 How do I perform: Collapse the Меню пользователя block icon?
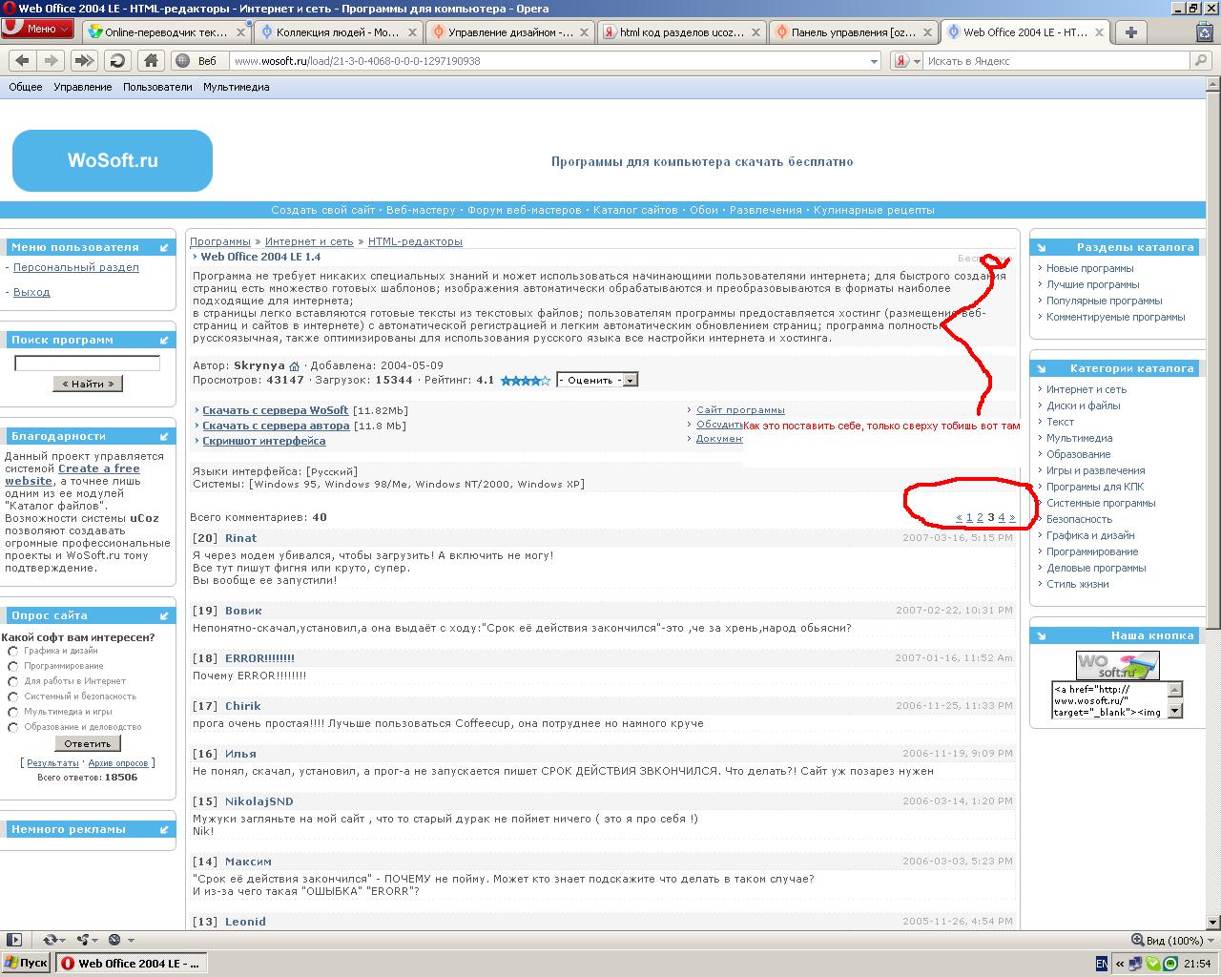164,247
